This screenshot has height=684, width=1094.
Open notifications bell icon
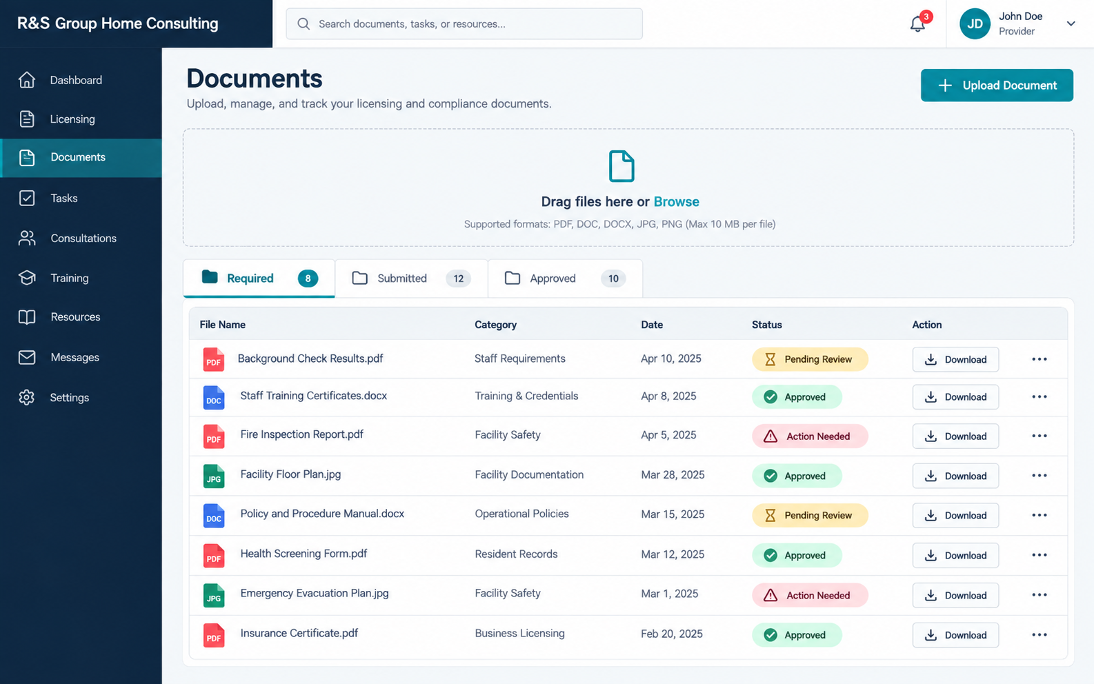click(917, 23)
